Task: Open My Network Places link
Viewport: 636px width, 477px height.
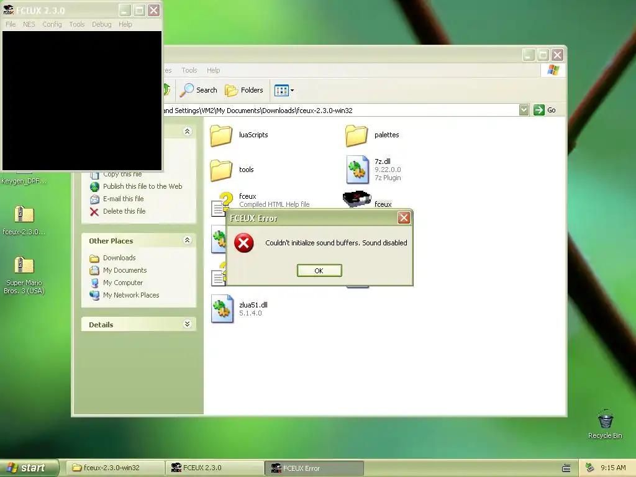Action: click(131, 295)
